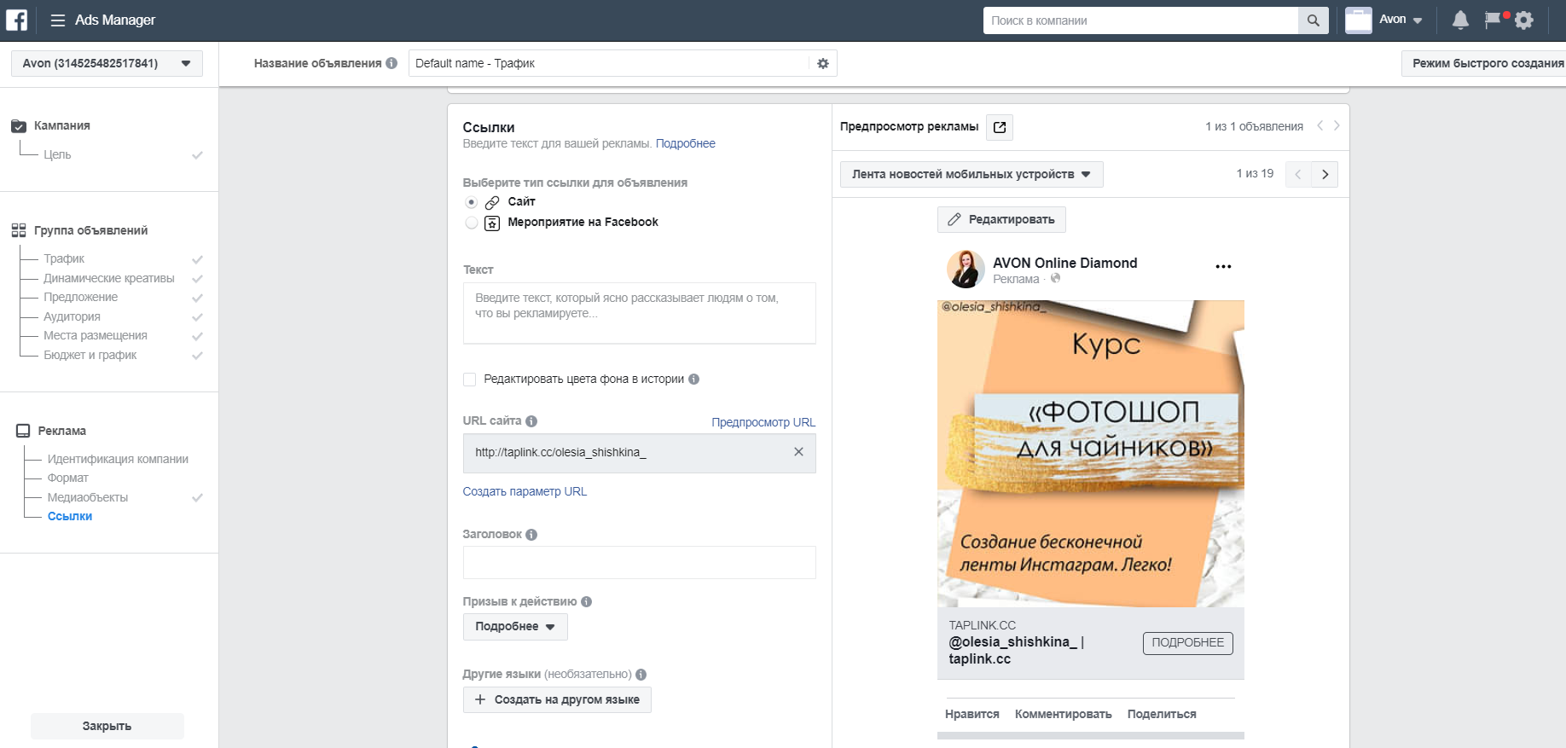Open the Avon account selector dropdown
Screen dimensions: 1566x748
point(107,63)
